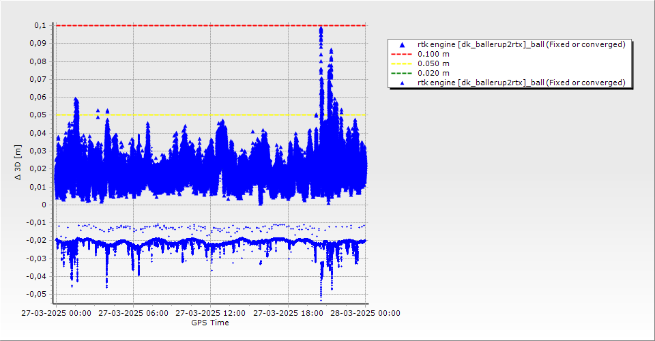655x341 pixels.
Task: Click the yellow dashed line legend marker
Action: tap(401, 63)
